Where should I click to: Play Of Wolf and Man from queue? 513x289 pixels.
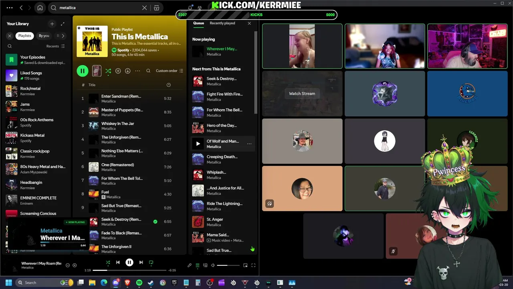198,144
